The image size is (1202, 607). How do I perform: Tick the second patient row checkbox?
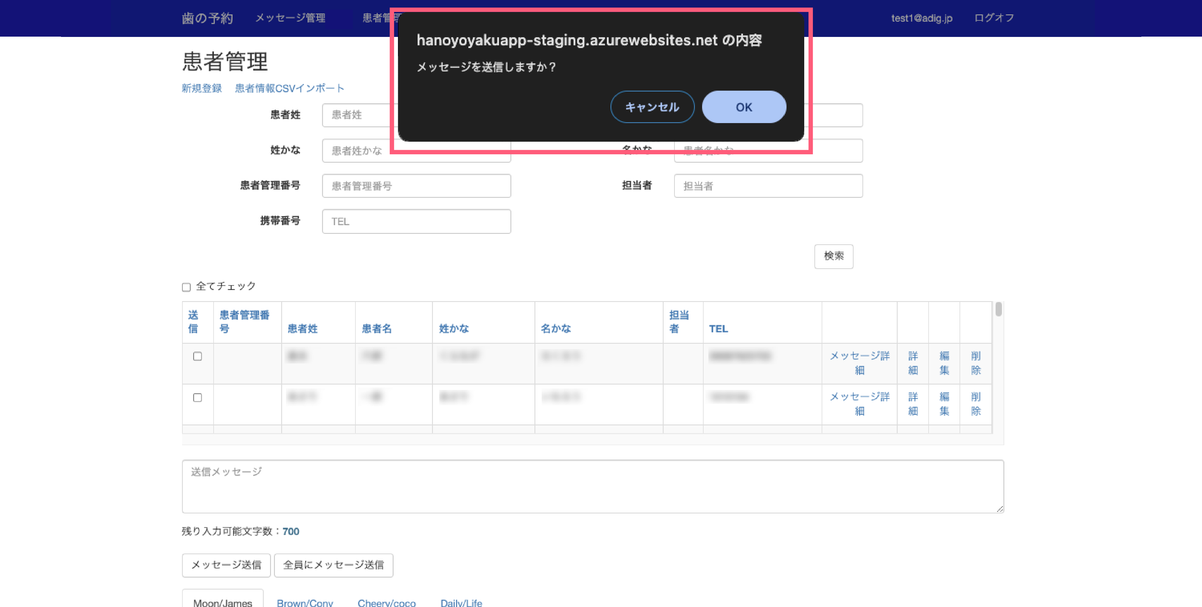[x=197, y=398]
